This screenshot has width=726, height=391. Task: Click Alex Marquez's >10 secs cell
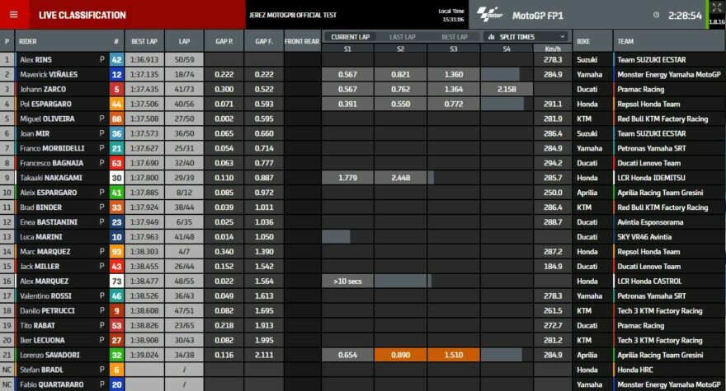coord(347,281)
